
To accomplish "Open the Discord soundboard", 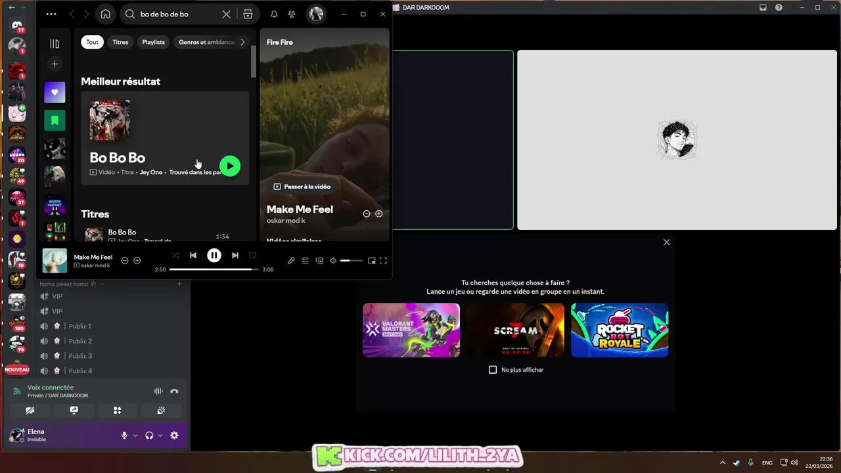I will 161,411.
